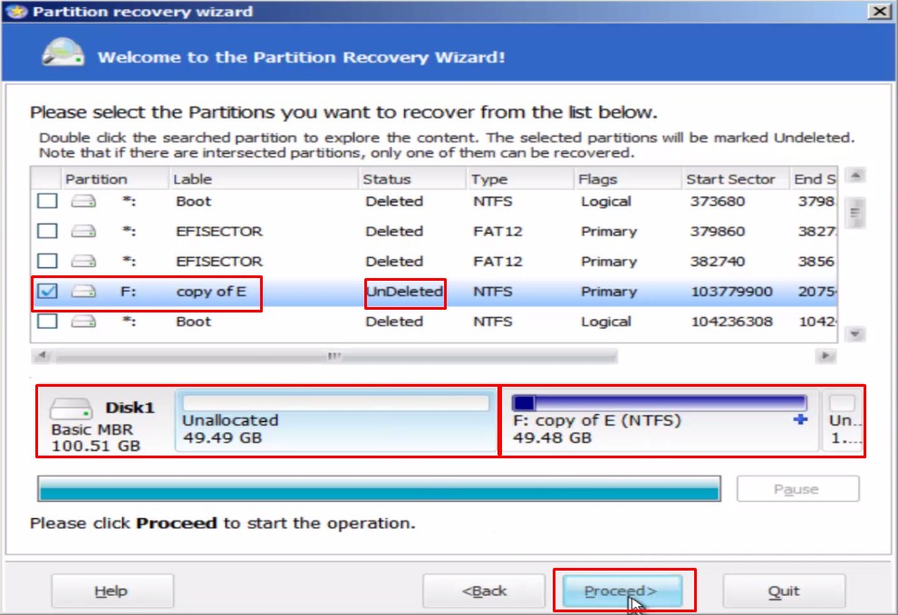This screenshot has height=615, width=898.
Task: Click the drive icon of F: partition row
Action: pyautogui.click(x=83, y=292)
